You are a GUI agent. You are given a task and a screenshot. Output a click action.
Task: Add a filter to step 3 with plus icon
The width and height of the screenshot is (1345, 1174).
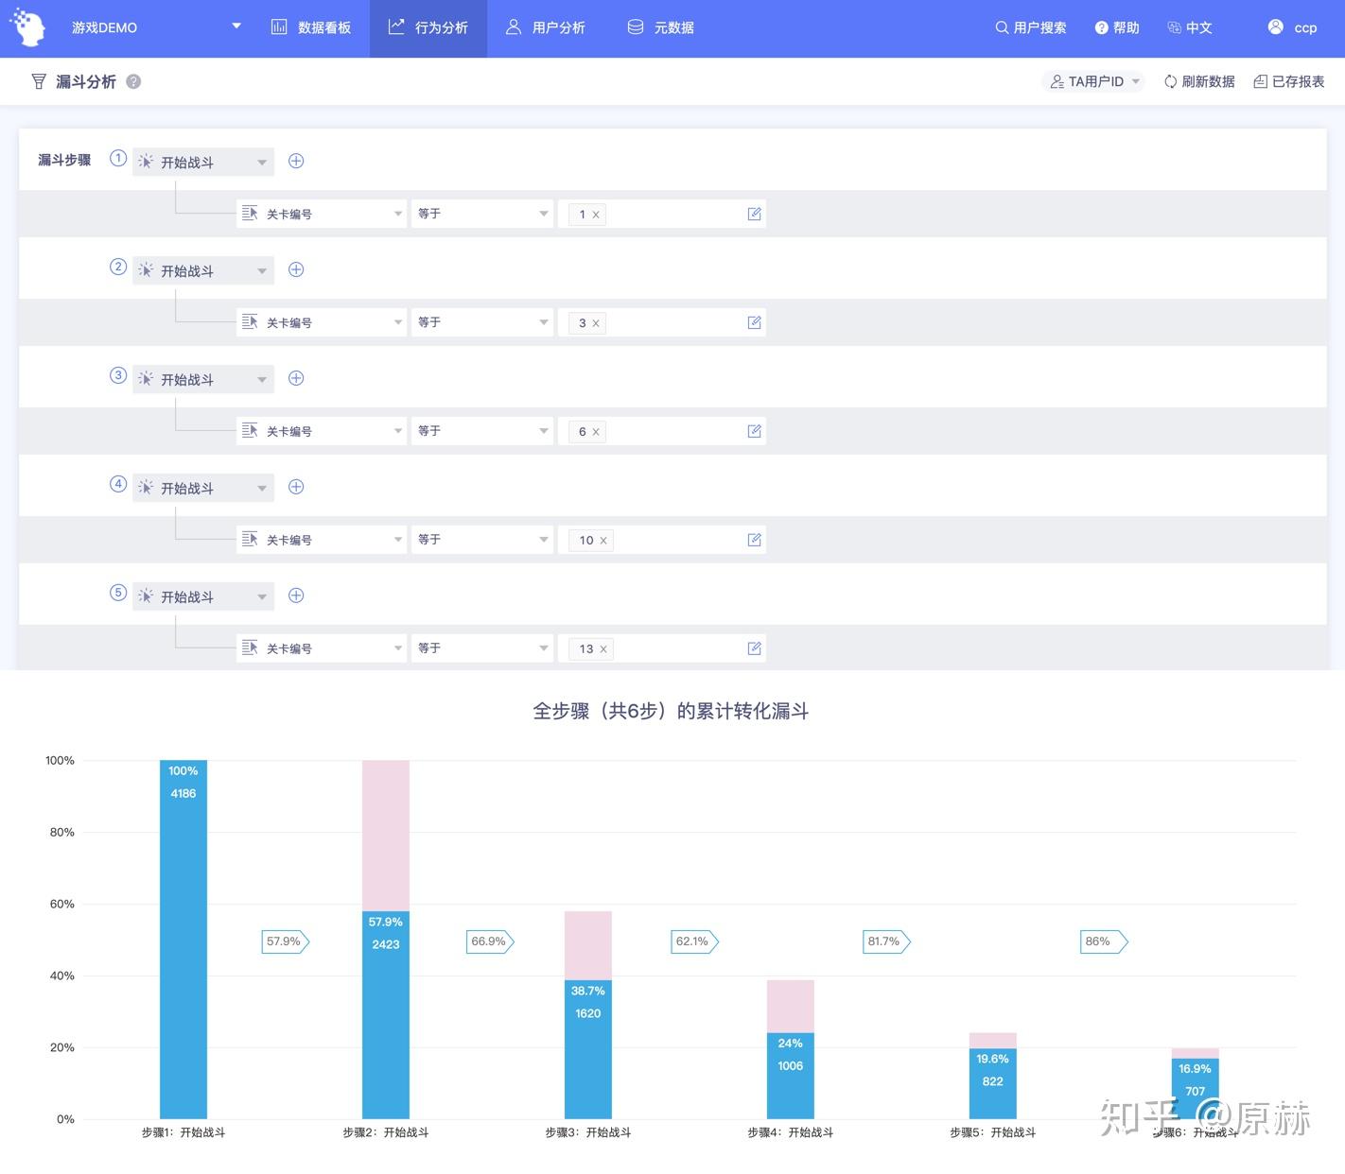pyautogui.click(x=296, y=378)
